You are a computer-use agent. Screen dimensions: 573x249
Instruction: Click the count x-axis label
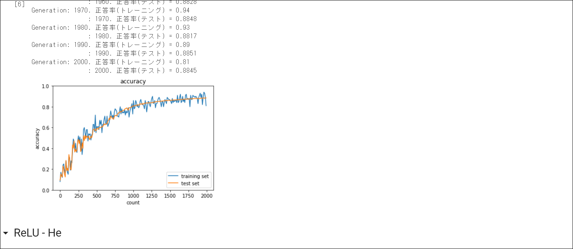pos(133,203)
